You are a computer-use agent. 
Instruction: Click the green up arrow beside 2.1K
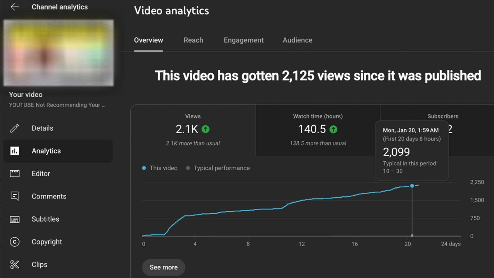(205, 129)
